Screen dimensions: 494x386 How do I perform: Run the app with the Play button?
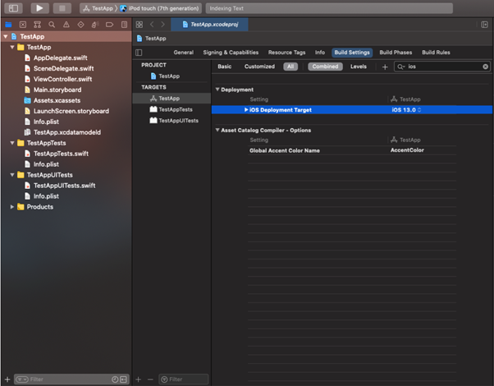click(39, 8)
